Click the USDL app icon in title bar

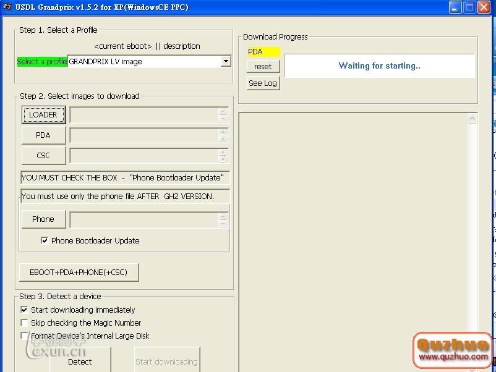click(8, 7)
